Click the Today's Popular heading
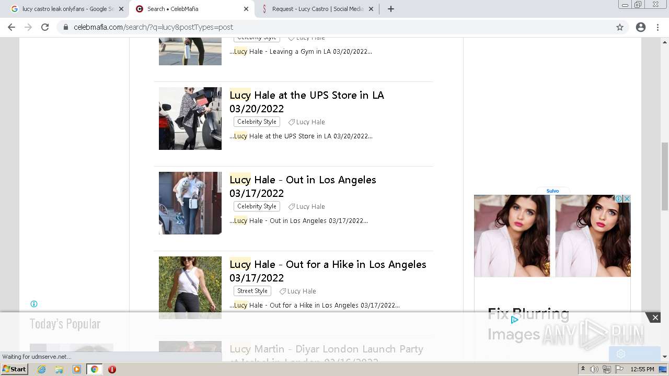 tap(65, 324)
